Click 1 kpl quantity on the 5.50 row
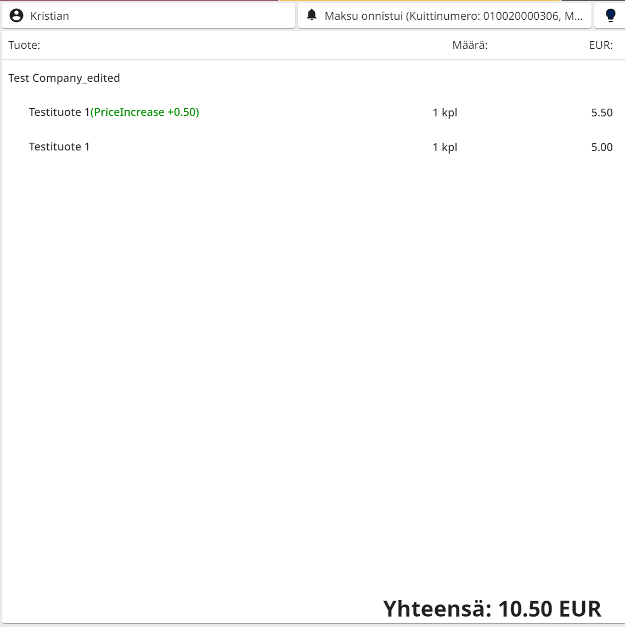 pos(445,113)
